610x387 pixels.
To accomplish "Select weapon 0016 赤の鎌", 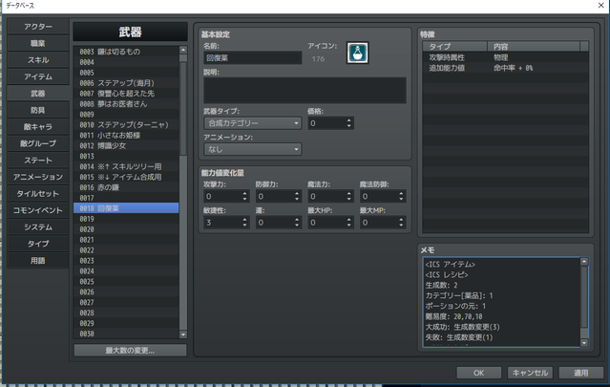I will click(126, 187).
